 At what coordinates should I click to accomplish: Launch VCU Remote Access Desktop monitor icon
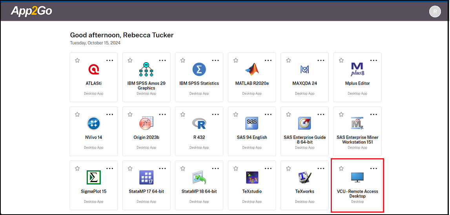pos(357,177)
